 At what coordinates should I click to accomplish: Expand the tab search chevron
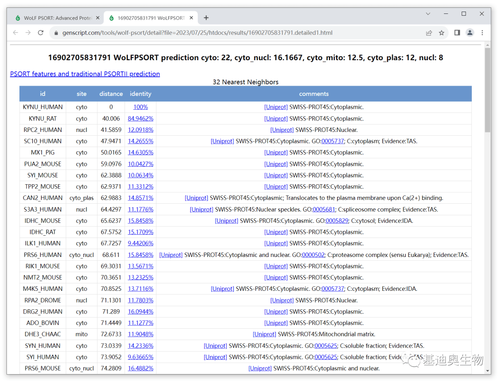[428, 14]
